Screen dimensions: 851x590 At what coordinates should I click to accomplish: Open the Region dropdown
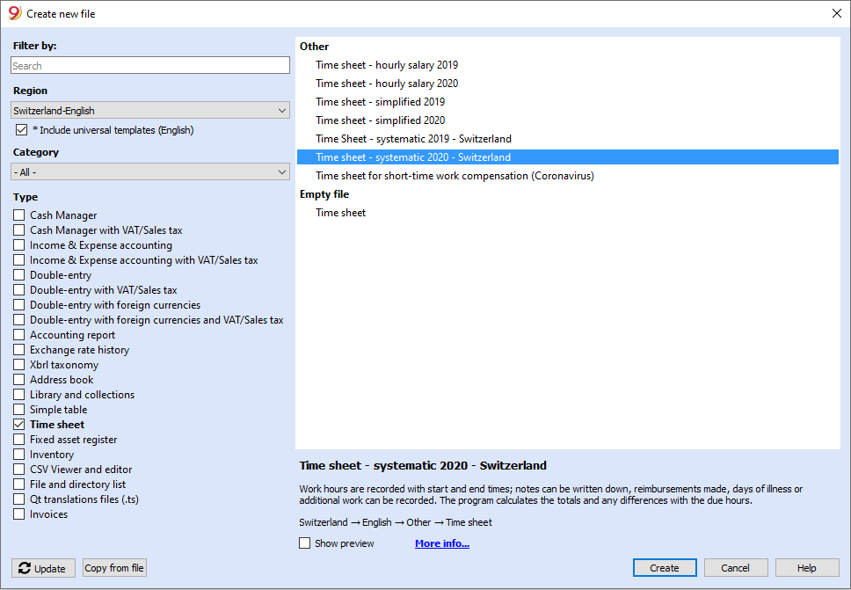(149, 111)
